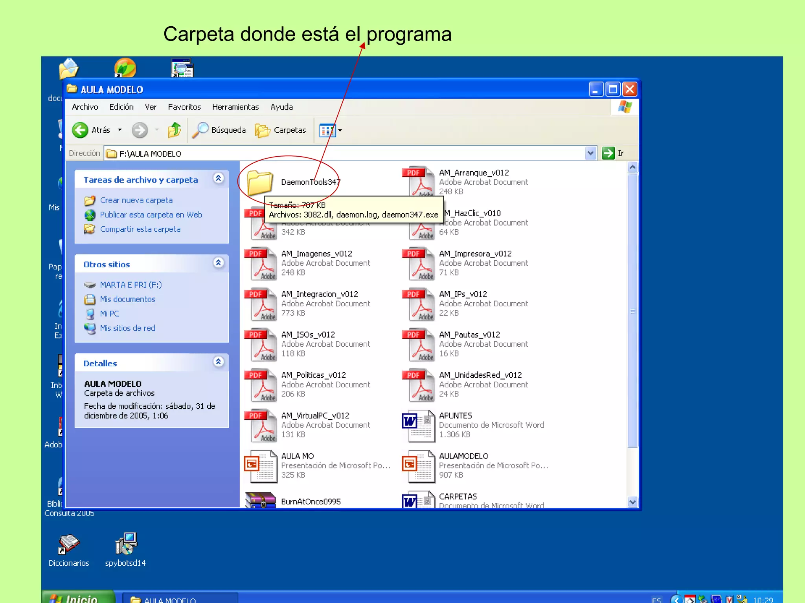Open the Favoritos menu
The width and height of the screenshot is (805, 603).
(x=184, y=107)
